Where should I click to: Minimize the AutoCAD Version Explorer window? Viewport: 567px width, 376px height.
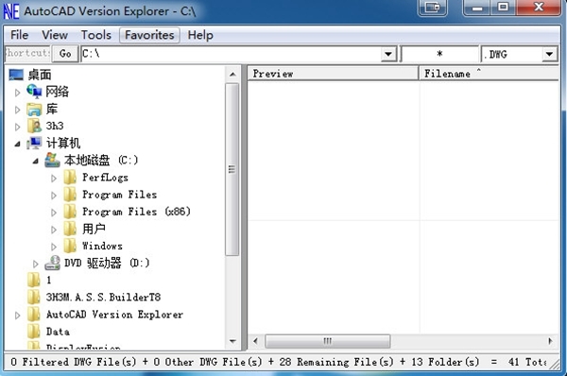(477, 7)
